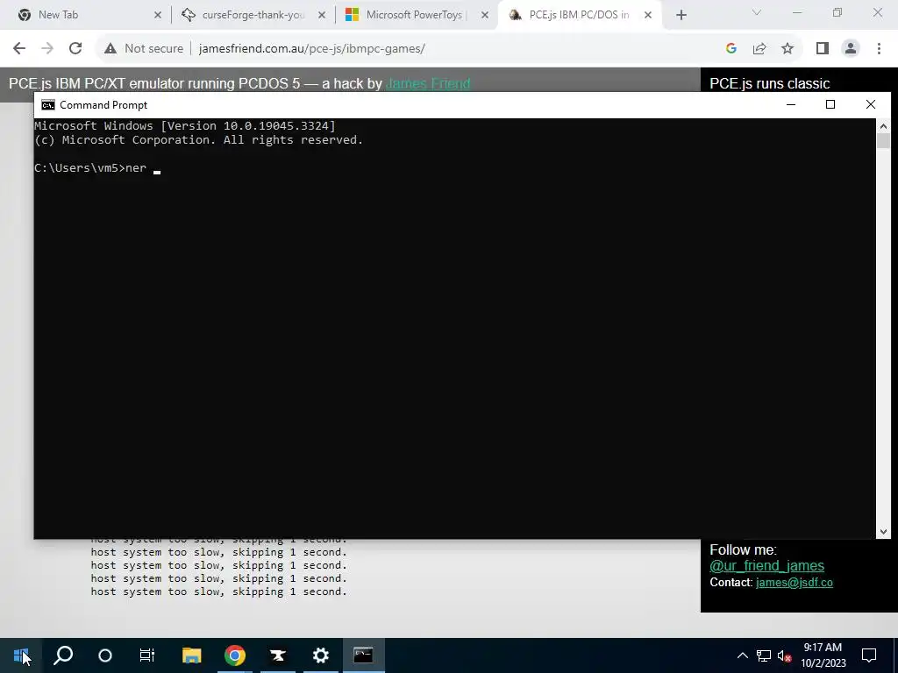Open Chrome profile avatar

coord(851,49)
